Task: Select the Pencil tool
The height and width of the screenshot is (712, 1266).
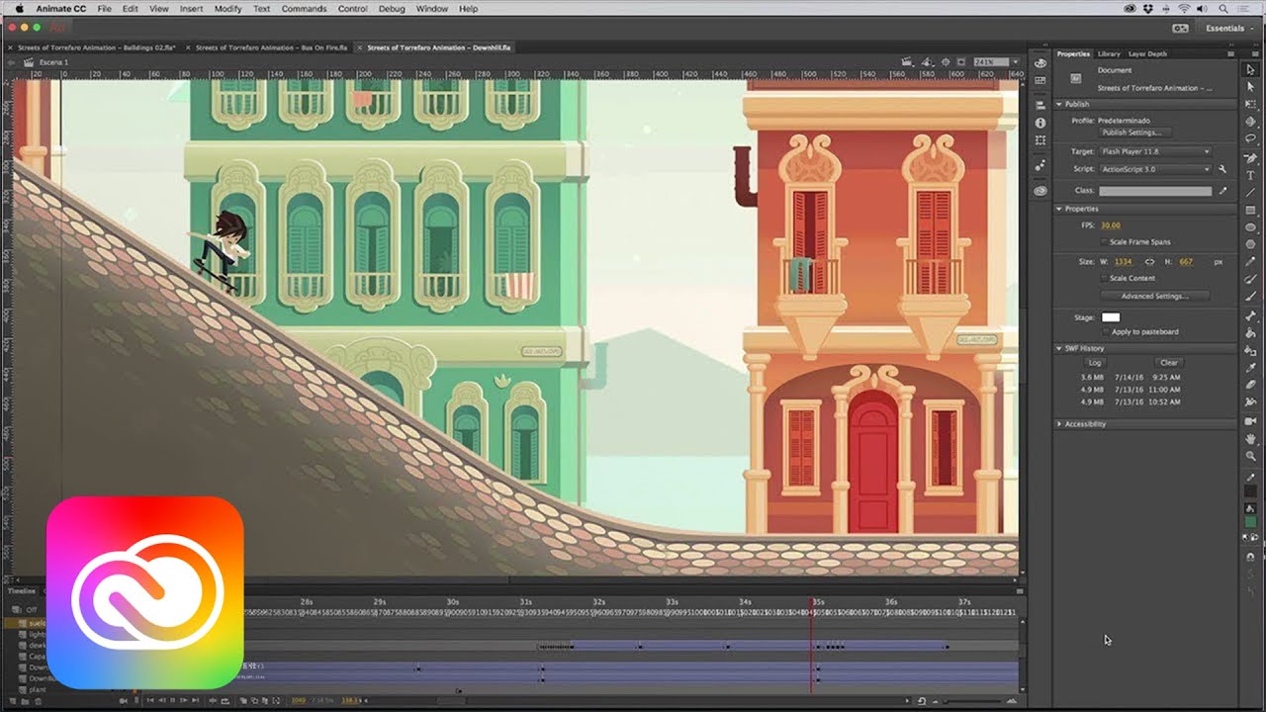Action: coord(1250,262)
